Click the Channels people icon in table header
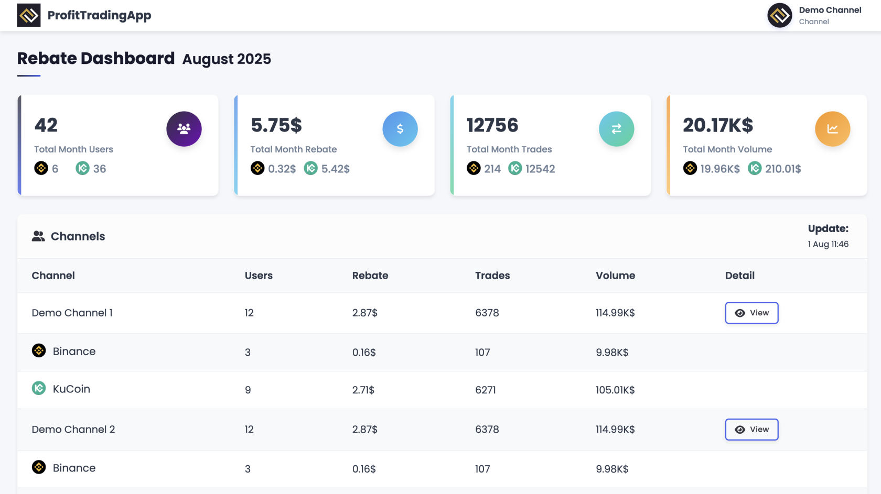Viewport: 881px width, 494px height. [38, 236]
